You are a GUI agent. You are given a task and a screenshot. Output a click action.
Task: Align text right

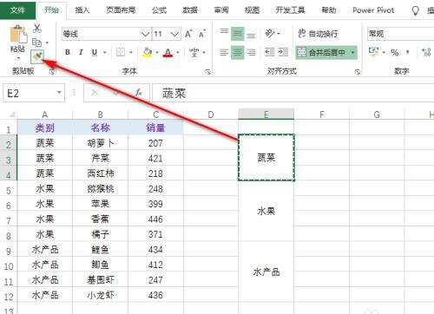[x=251, y=52]
